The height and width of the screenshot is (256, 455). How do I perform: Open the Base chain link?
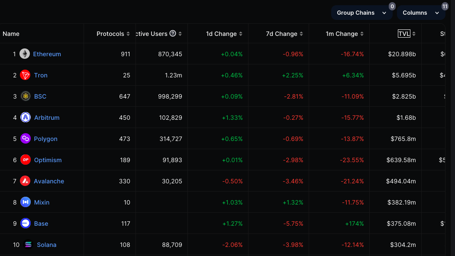(x=41, y=224)
